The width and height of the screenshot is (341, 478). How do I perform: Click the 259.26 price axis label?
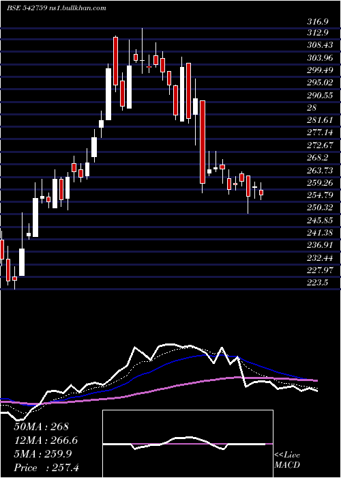(x=320, y=182)
